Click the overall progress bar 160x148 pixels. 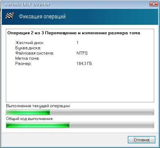point(80,125)
